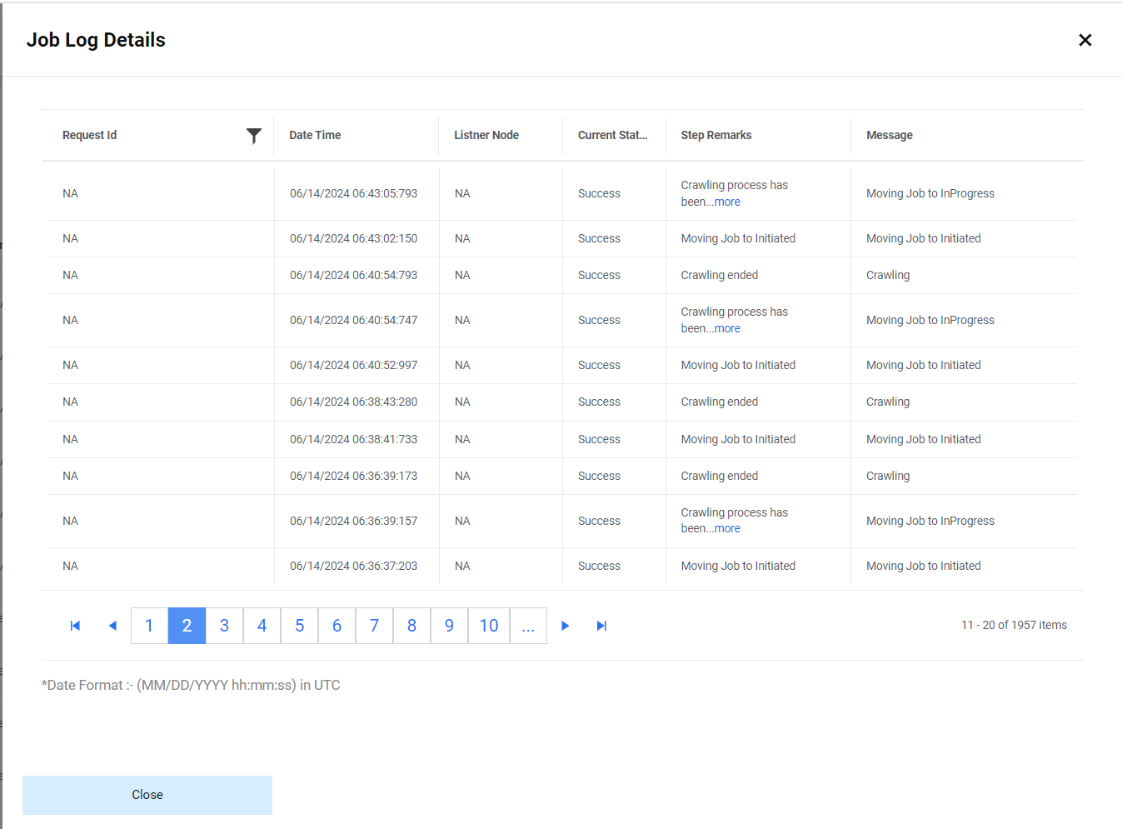Viewport: 1122px width, 829px height.
Task: Expand 'more' link in 06:36:39:157 row
Action: [727, 529]
